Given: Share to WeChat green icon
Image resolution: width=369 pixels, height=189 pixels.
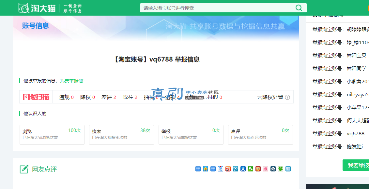Looking at the screenshot, I should 251,169.
